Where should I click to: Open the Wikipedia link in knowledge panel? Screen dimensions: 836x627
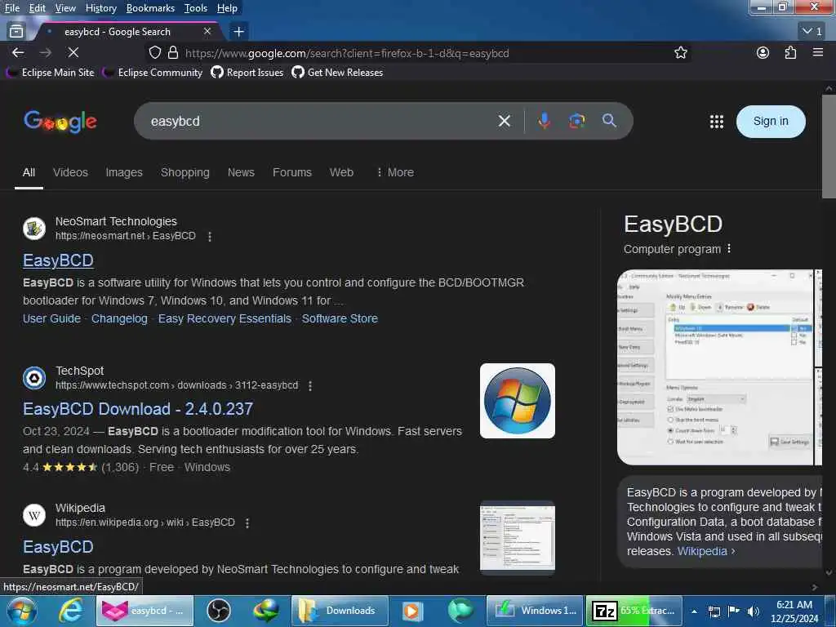coord(706,551)
